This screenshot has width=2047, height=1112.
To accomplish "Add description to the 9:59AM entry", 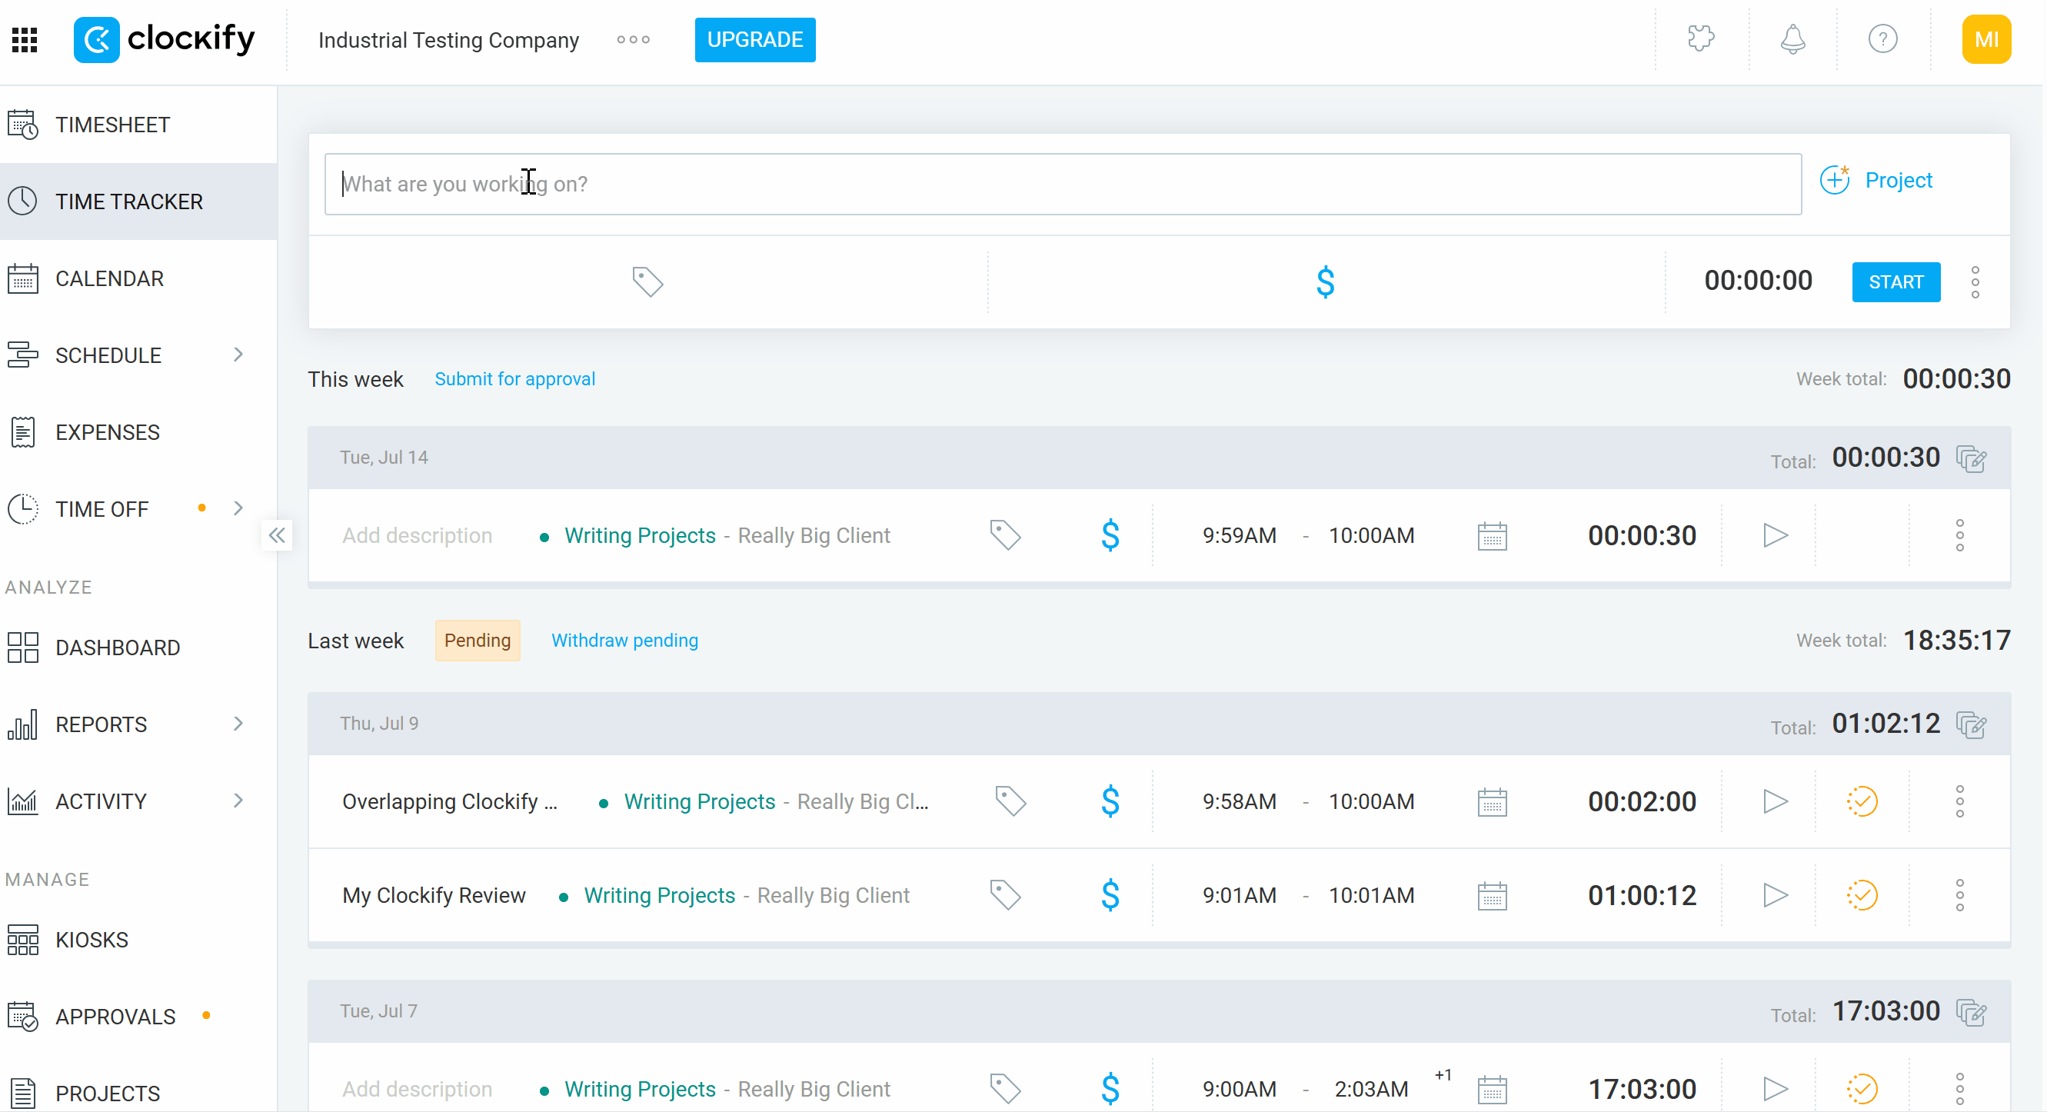I will (418, 536).
